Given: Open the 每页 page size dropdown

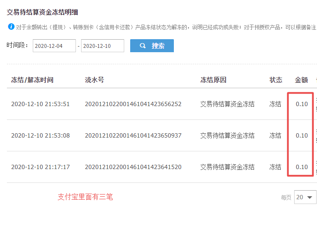Looking at the screenshot, I should pos(305,197).
